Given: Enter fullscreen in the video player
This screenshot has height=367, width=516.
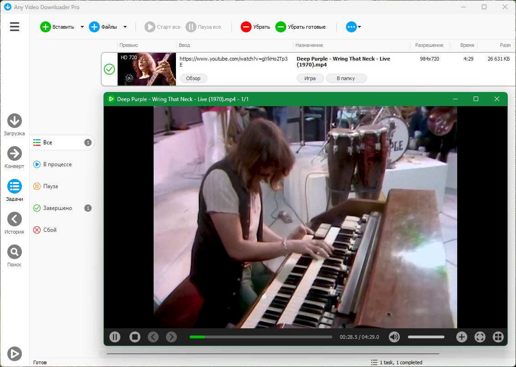Looking at the screenshot, I should point(480,337).
